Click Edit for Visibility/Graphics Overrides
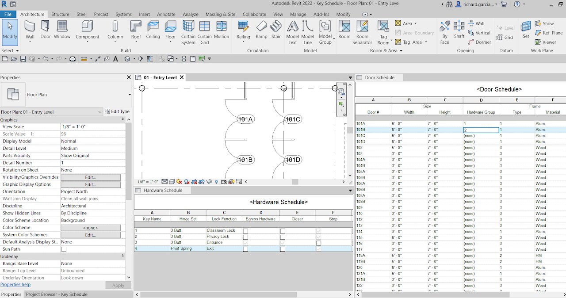The height and width of the screenshot is (298, 566). (x=91, y=177)
